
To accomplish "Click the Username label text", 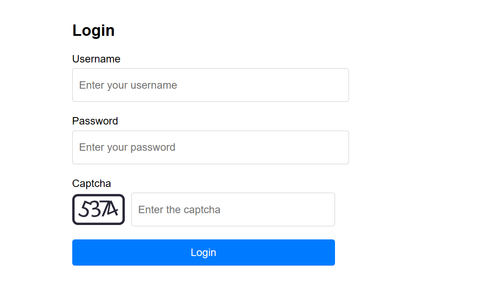I will (x=96, y=59).
